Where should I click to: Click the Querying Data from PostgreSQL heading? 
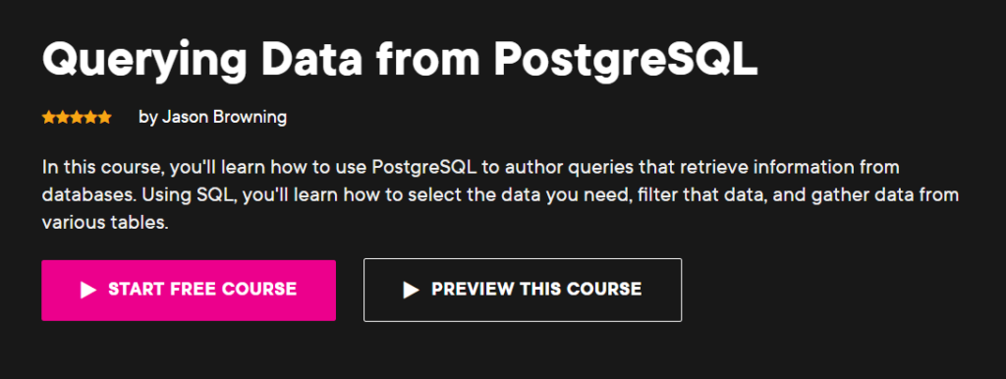pyautogui.click(x=400, y=60)
